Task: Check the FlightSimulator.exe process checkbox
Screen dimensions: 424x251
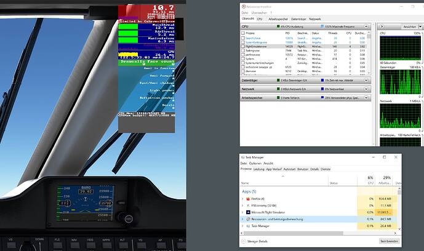Action: click(x=243, y=46)
